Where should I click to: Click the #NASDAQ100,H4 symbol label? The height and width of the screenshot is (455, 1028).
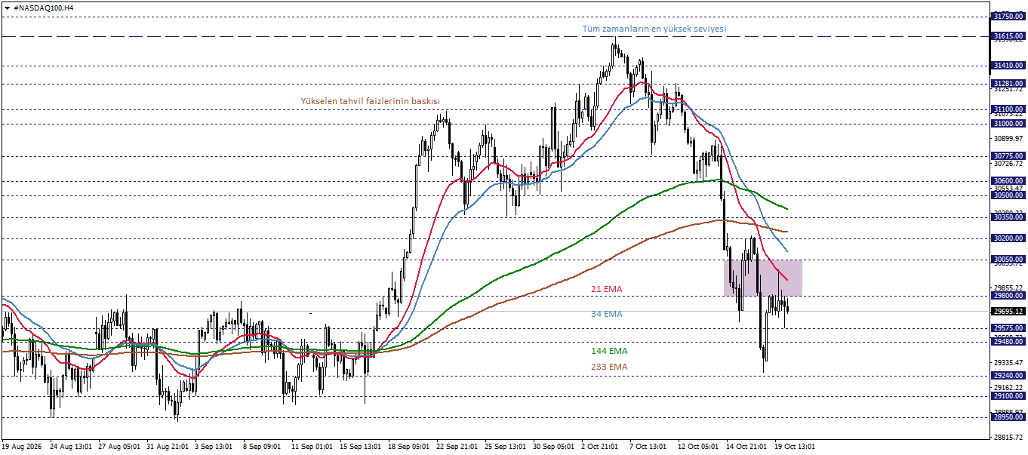(x=44, y=7)
